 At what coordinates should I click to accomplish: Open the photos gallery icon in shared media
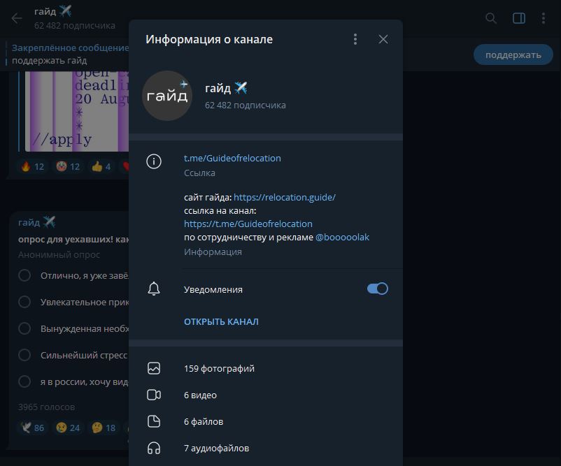pos(155,368)
